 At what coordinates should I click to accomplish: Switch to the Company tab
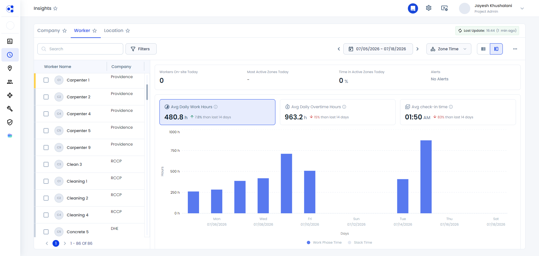[49, 30]
